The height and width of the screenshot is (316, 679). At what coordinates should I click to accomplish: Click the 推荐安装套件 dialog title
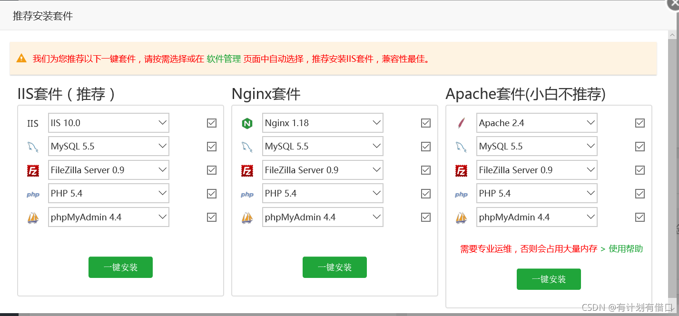tap(43, 16)
